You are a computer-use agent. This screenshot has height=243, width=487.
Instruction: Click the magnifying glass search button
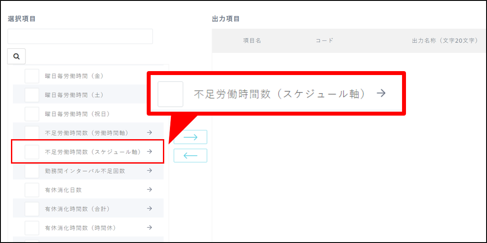pyautogui.click(x=17, y=56)
